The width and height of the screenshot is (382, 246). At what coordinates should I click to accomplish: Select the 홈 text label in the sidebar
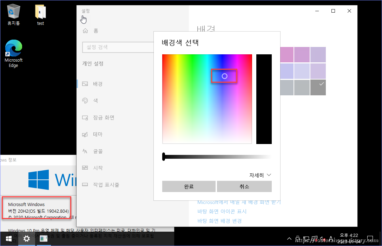96,30
